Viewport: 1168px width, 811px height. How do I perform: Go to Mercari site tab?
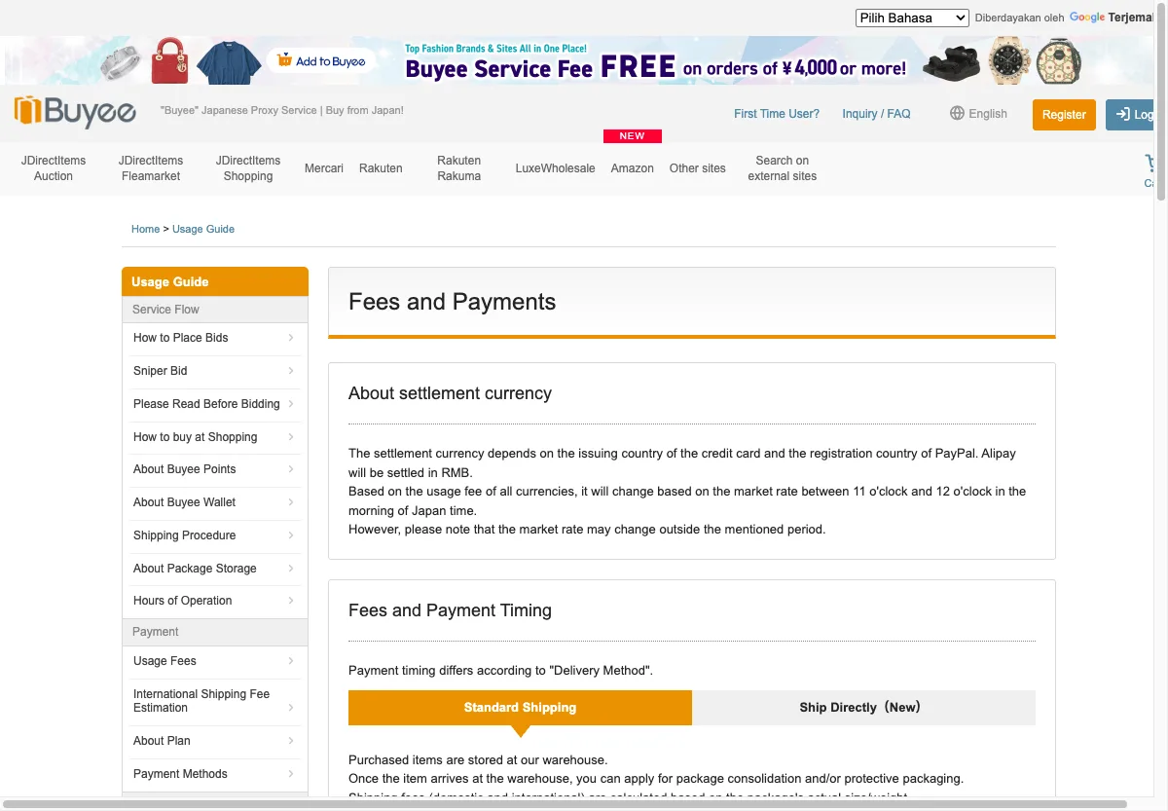[x=324, y=168]
